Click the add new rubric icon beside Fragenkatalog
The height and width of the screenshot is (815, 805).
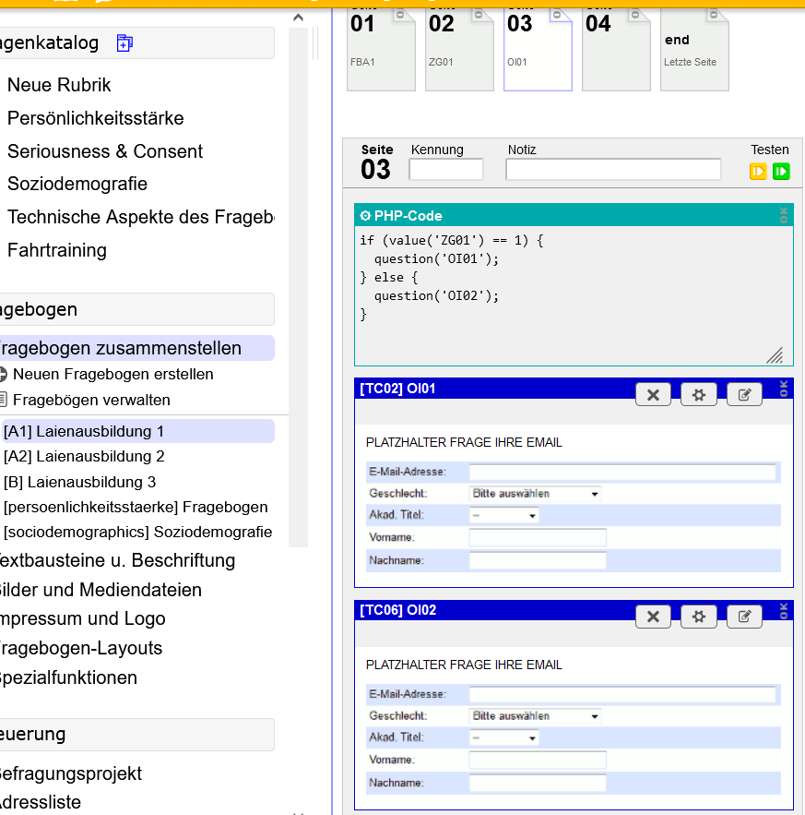(x=125, y=42)
